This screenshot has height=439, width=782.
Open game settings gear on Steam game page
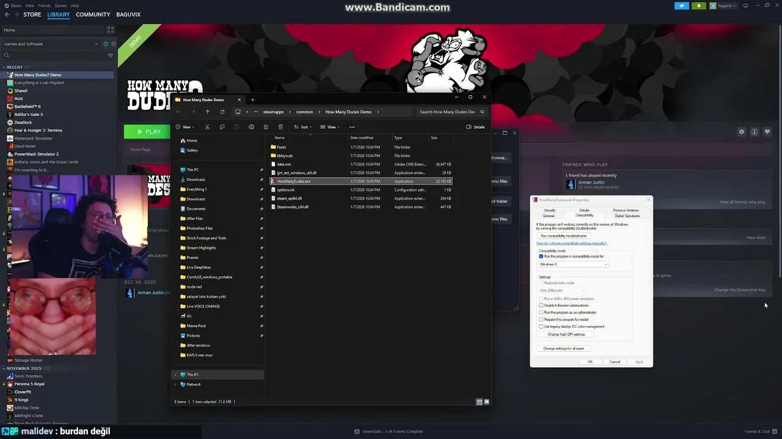click(742, 132)
